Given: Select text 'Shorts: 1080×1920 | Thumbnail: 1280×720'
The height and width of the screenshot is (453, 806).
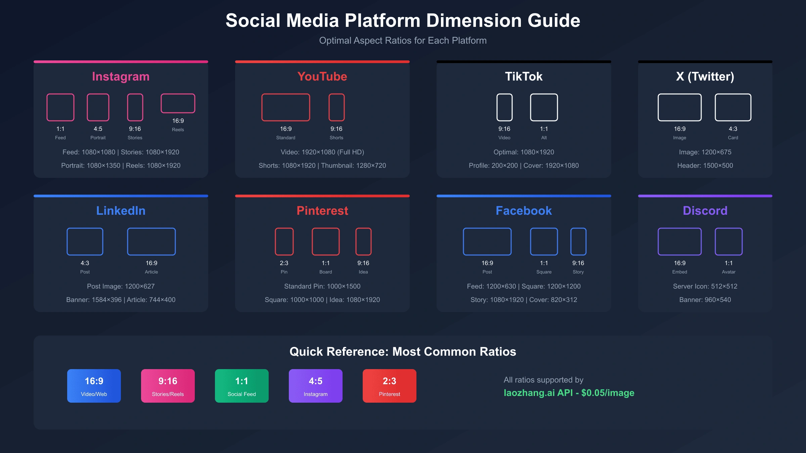Looking at the screenshot, I should tap(322, 165).
